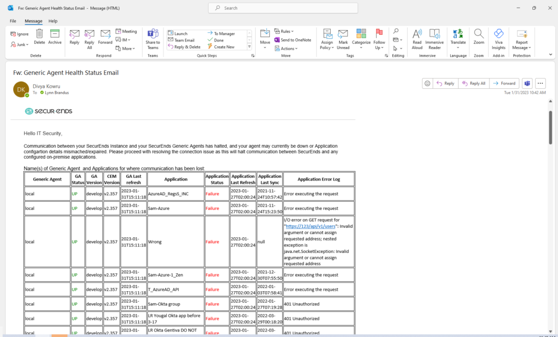Reply with a Meeting request
Screen dimensions: 558x337
pos(126,31)
